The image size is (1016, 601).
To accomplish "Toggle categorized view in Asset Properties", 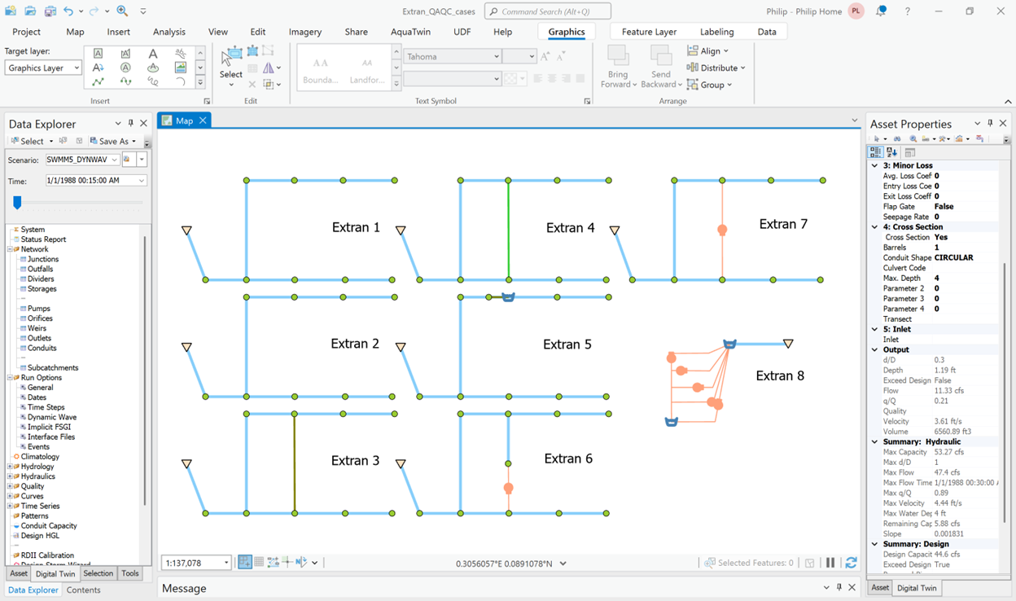I will 876,152.
